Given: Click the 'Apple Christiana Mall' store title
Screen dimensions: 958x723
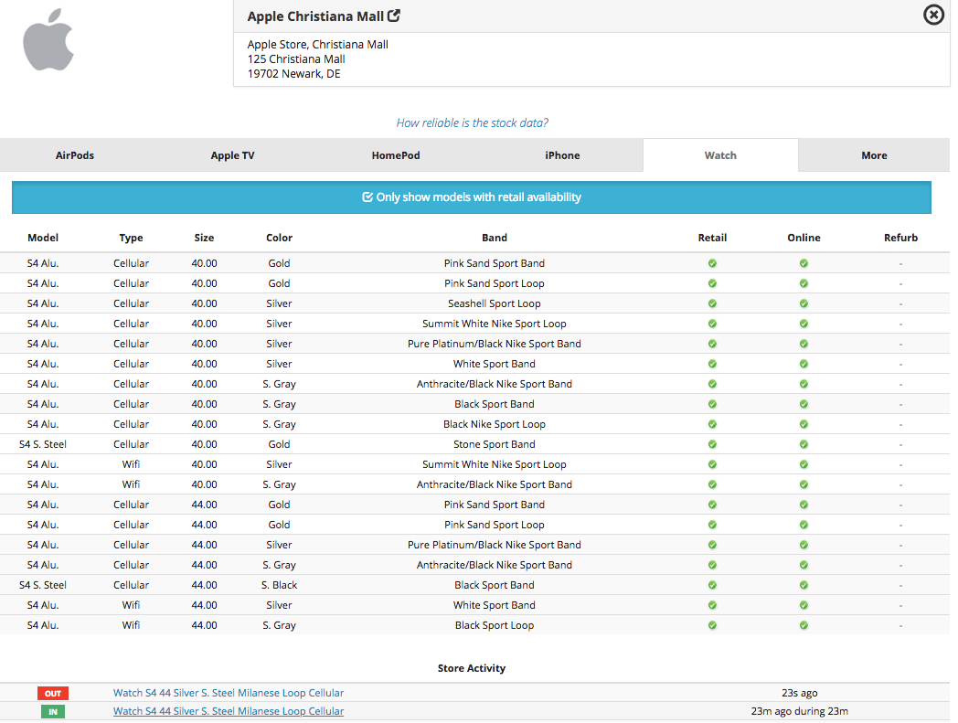Looking at the screenshot, I should [315, 16].
